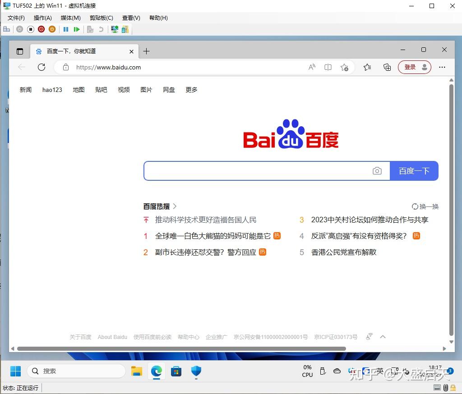Expand 百度热搜 with its chevron

(175, 206)
